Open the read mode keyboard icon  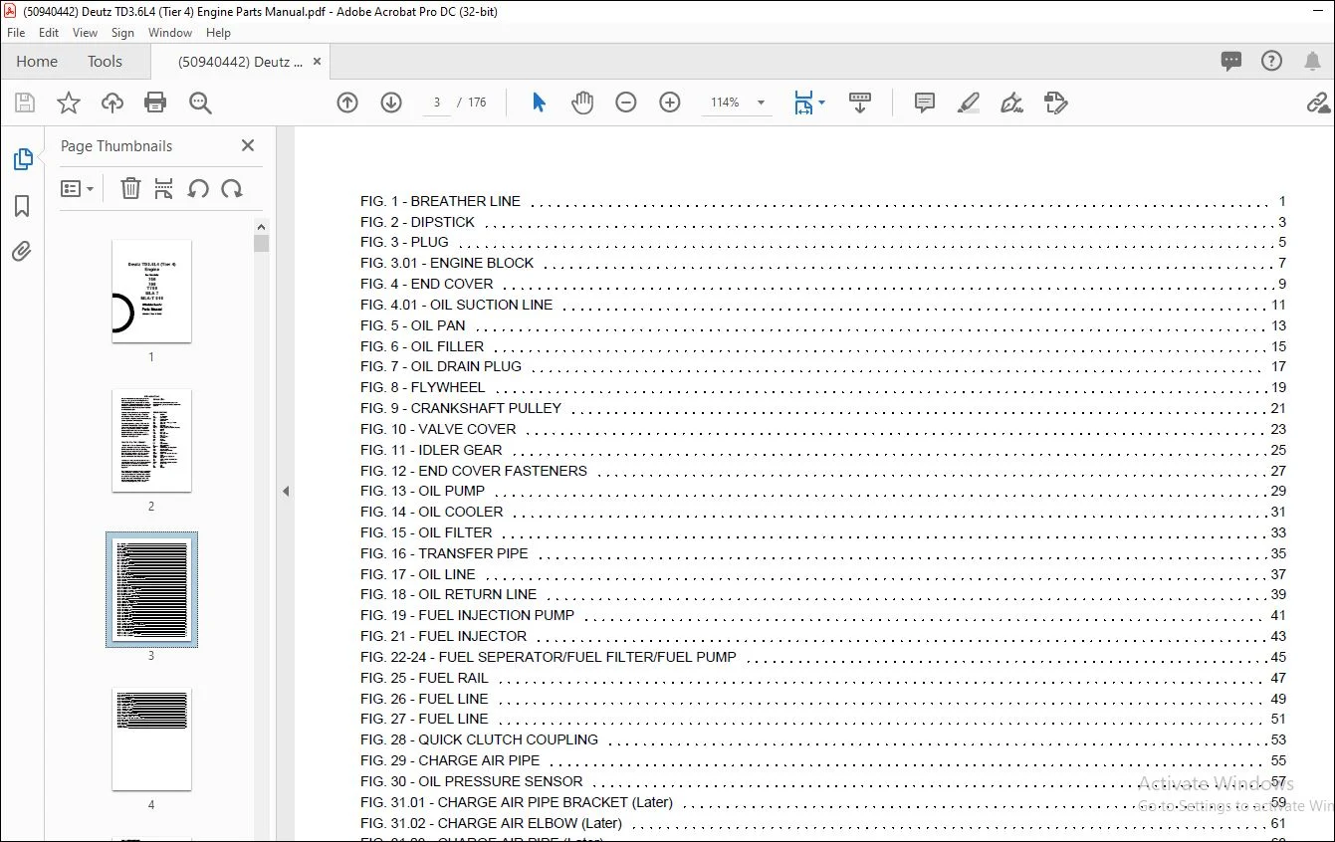coord(860,103)
